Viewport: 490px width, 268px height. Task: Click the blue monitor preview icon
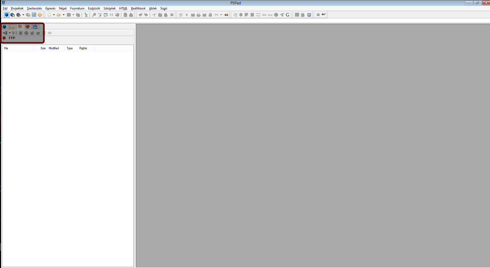[309, 15]
